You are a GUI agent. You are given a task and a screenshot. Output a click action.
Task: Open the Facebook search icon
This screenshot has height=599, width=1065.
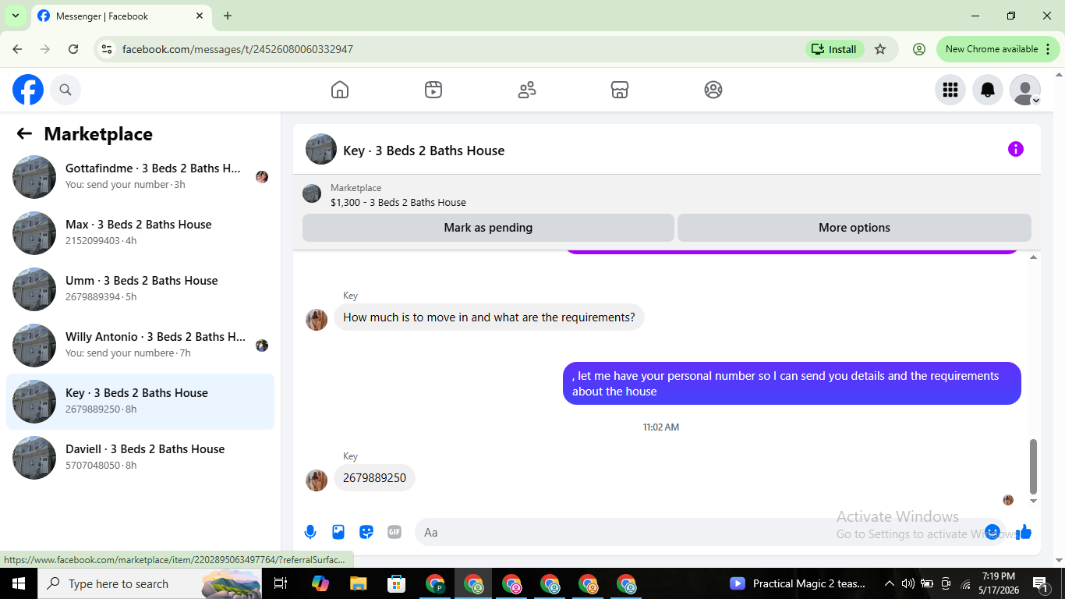point(65,90)
